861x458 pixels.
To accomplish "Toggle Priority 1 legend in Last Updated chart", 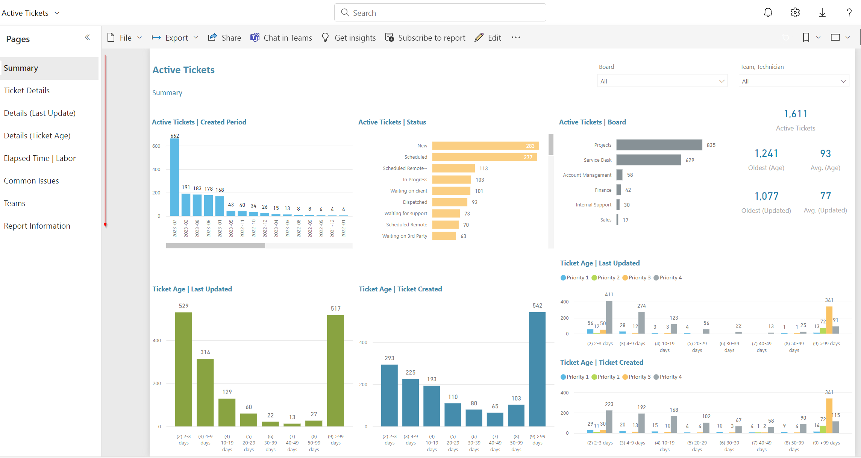I will click(574, 278).
